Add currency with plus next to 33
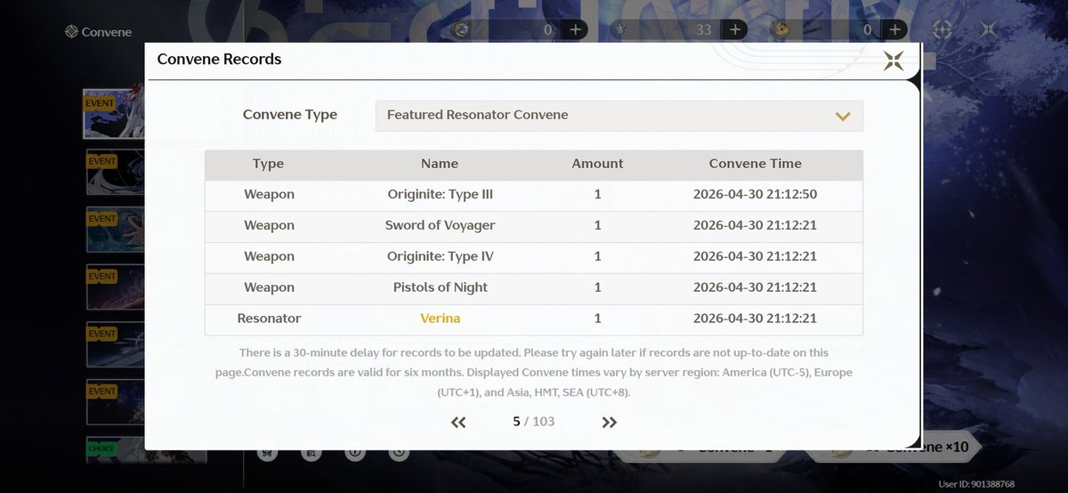The height and width of the screenshot is (493, 1068). (x=735, y=29)
